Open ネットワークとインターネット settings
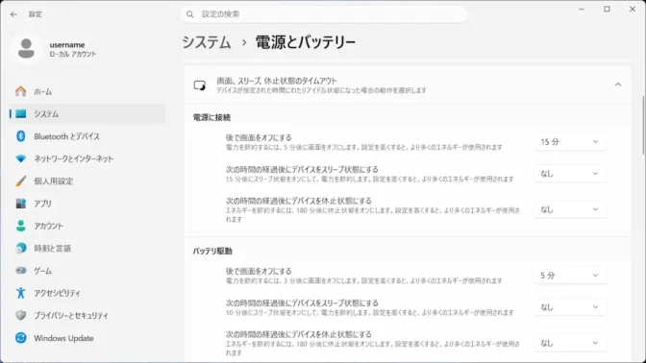 pyautogui.click(x=87, y=158)
